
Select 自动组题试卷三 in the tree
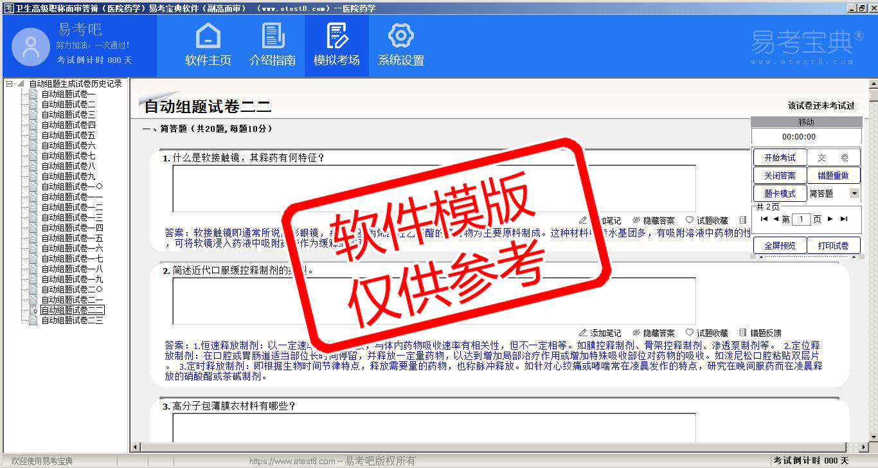[69, 114]
